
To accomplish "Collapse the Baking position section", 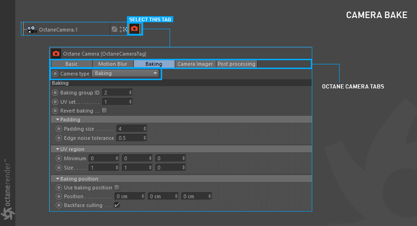I will tap(57, 179).
